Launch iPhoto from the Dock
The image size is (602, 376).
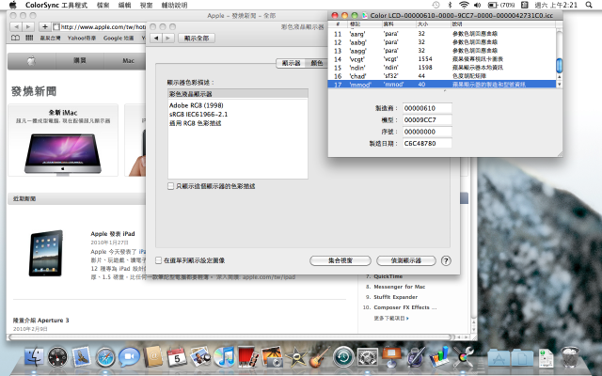(272, 356)
